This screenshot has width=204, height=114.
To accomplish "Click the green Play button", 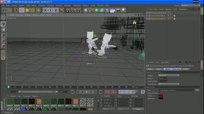I will click(87, 92).
